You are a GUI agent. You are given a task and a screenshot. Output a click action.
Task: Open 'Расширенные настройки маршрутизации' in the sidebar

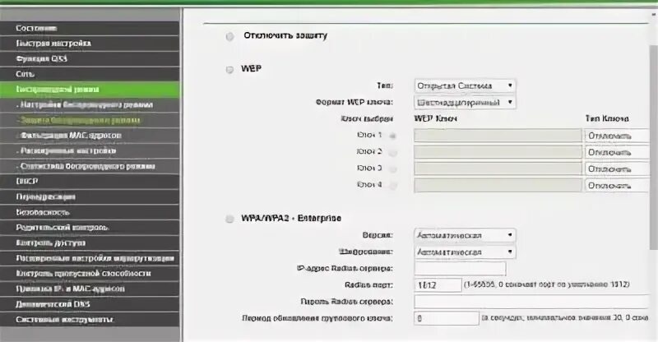click(90, 258)
